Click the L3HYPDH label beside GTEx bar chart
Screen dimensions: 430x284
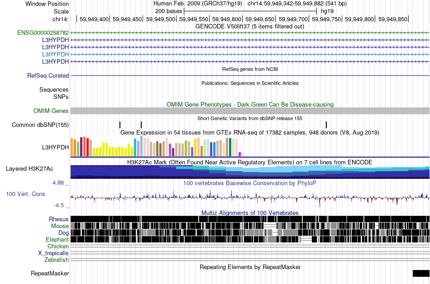(x=55, y=148)
